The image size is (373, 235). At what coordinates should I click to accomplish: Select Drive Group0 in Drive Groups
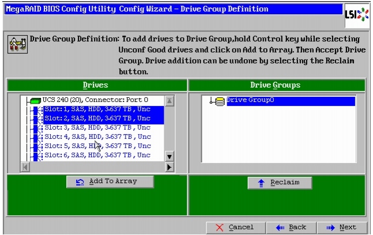[x=291, y=100]
